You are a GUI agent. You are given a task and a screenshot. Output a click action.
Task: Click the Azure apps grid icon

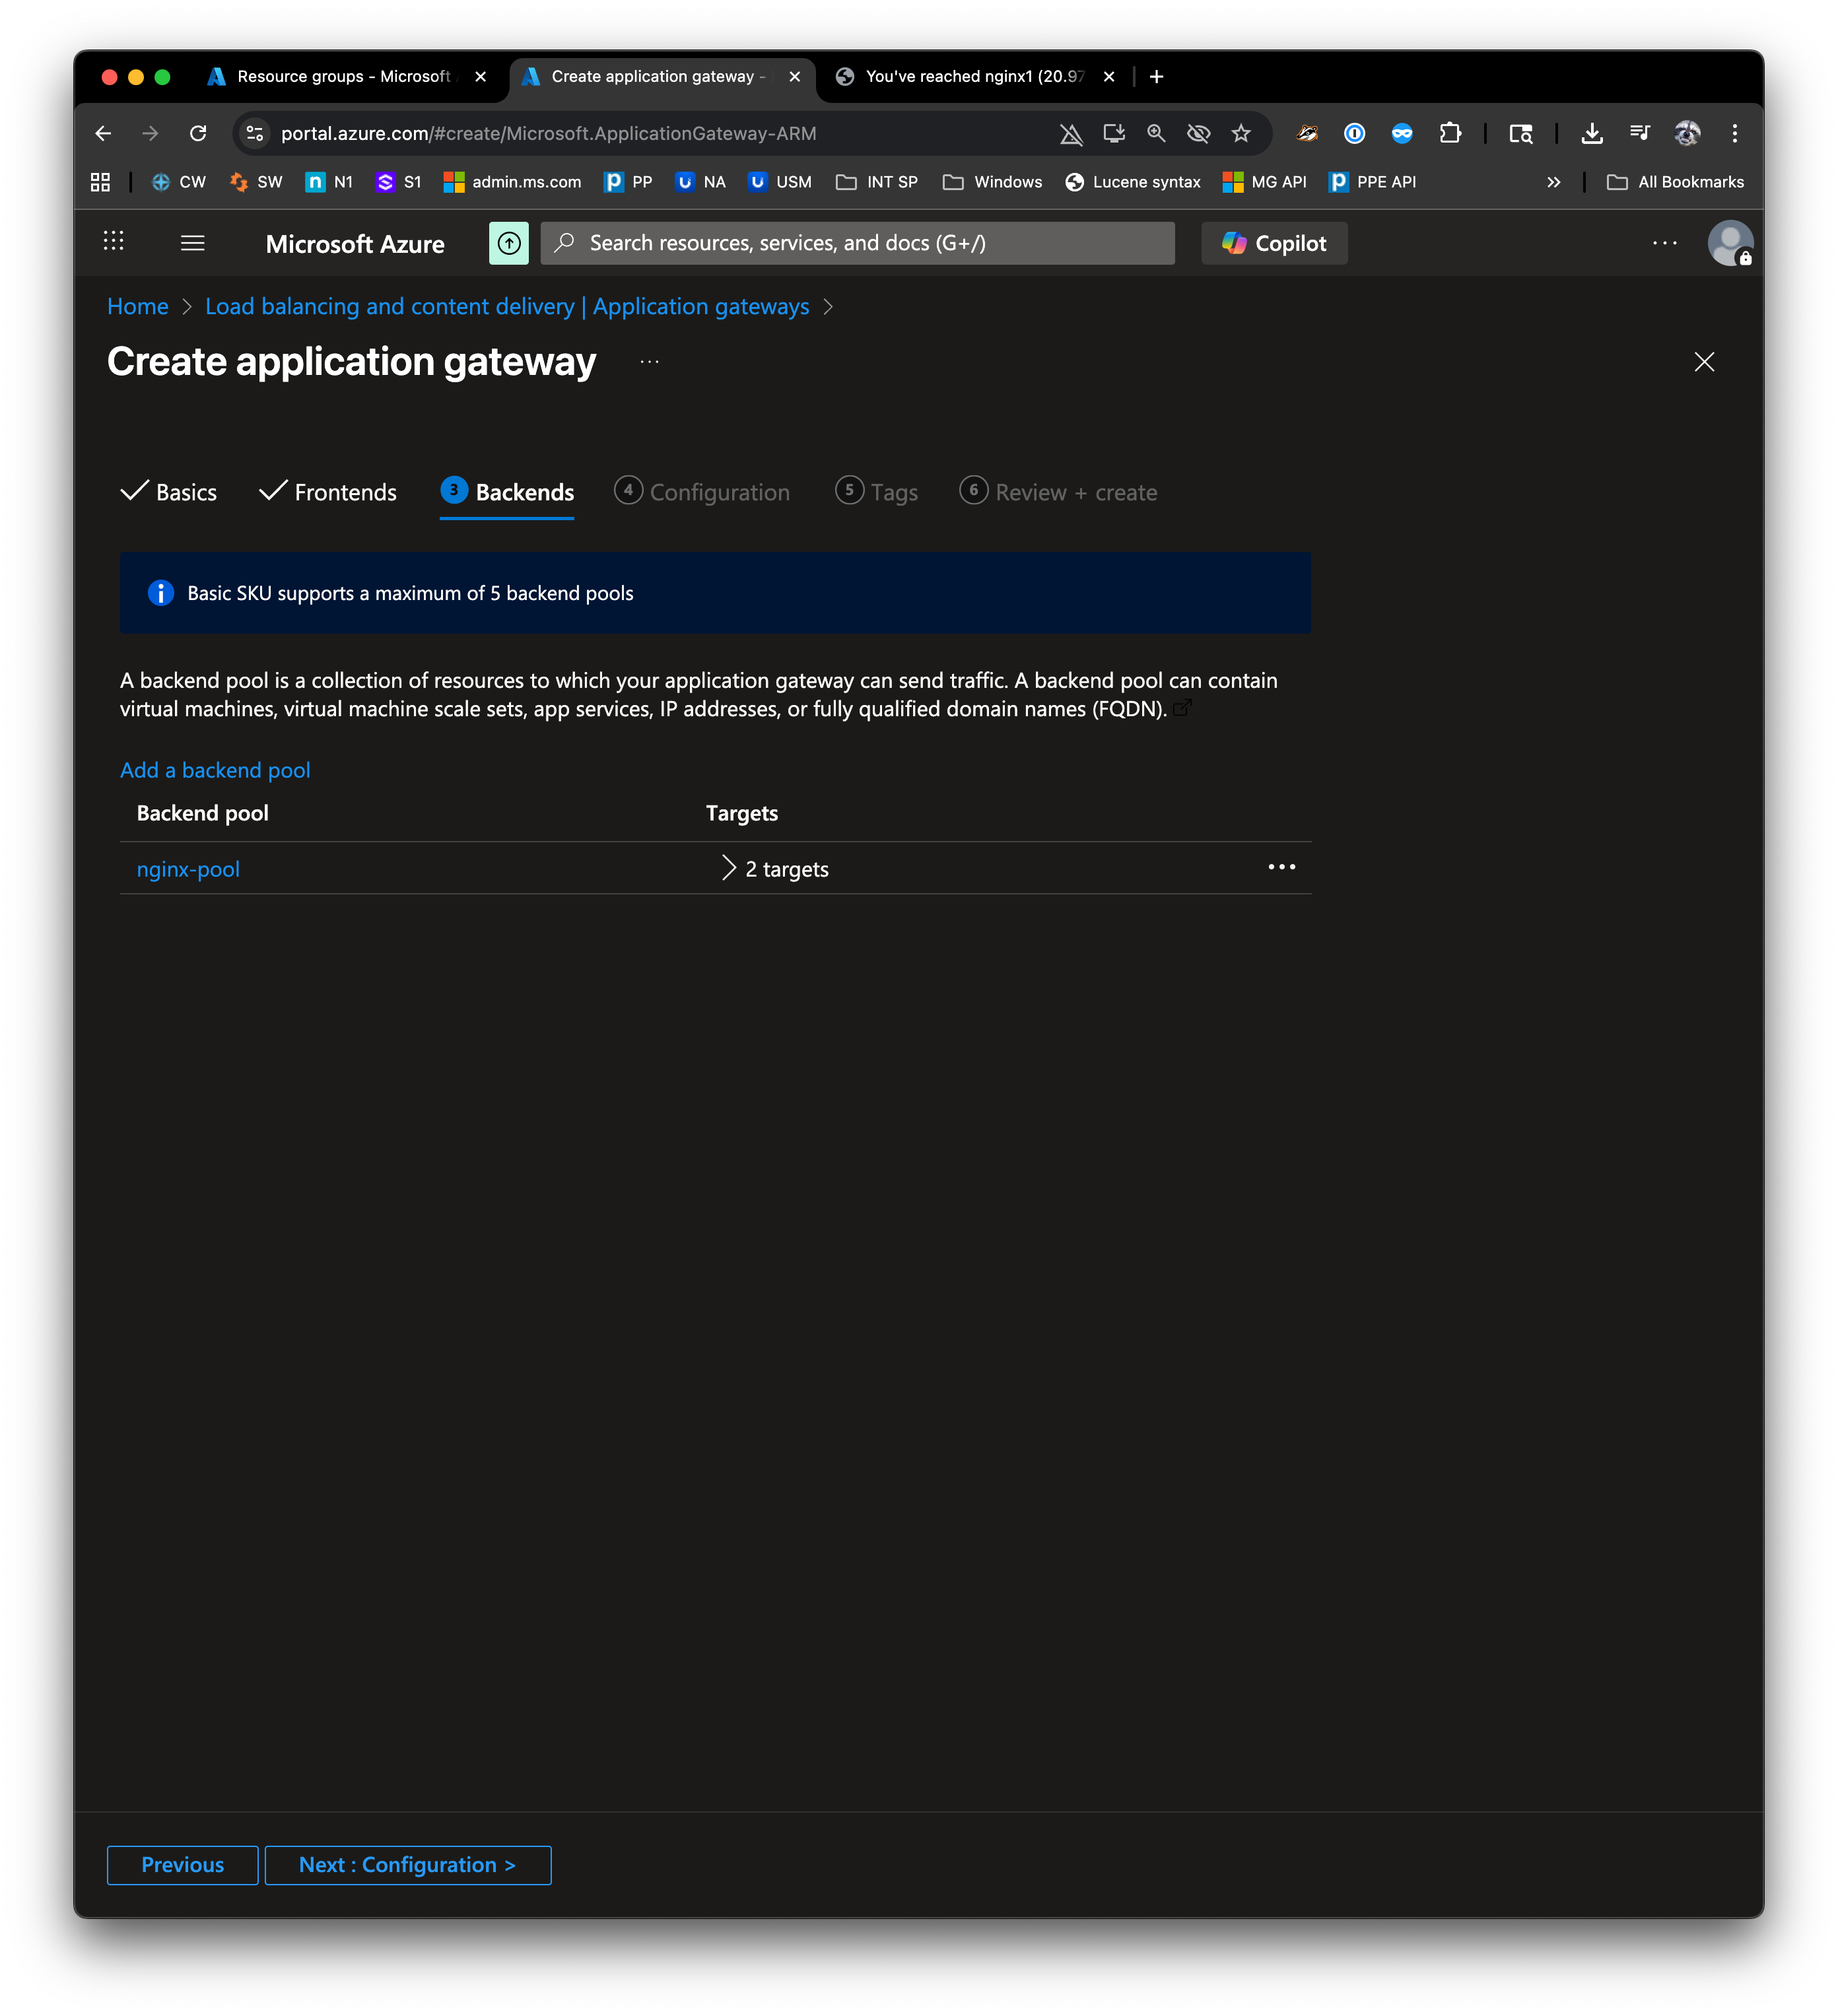tap(114, 241)
